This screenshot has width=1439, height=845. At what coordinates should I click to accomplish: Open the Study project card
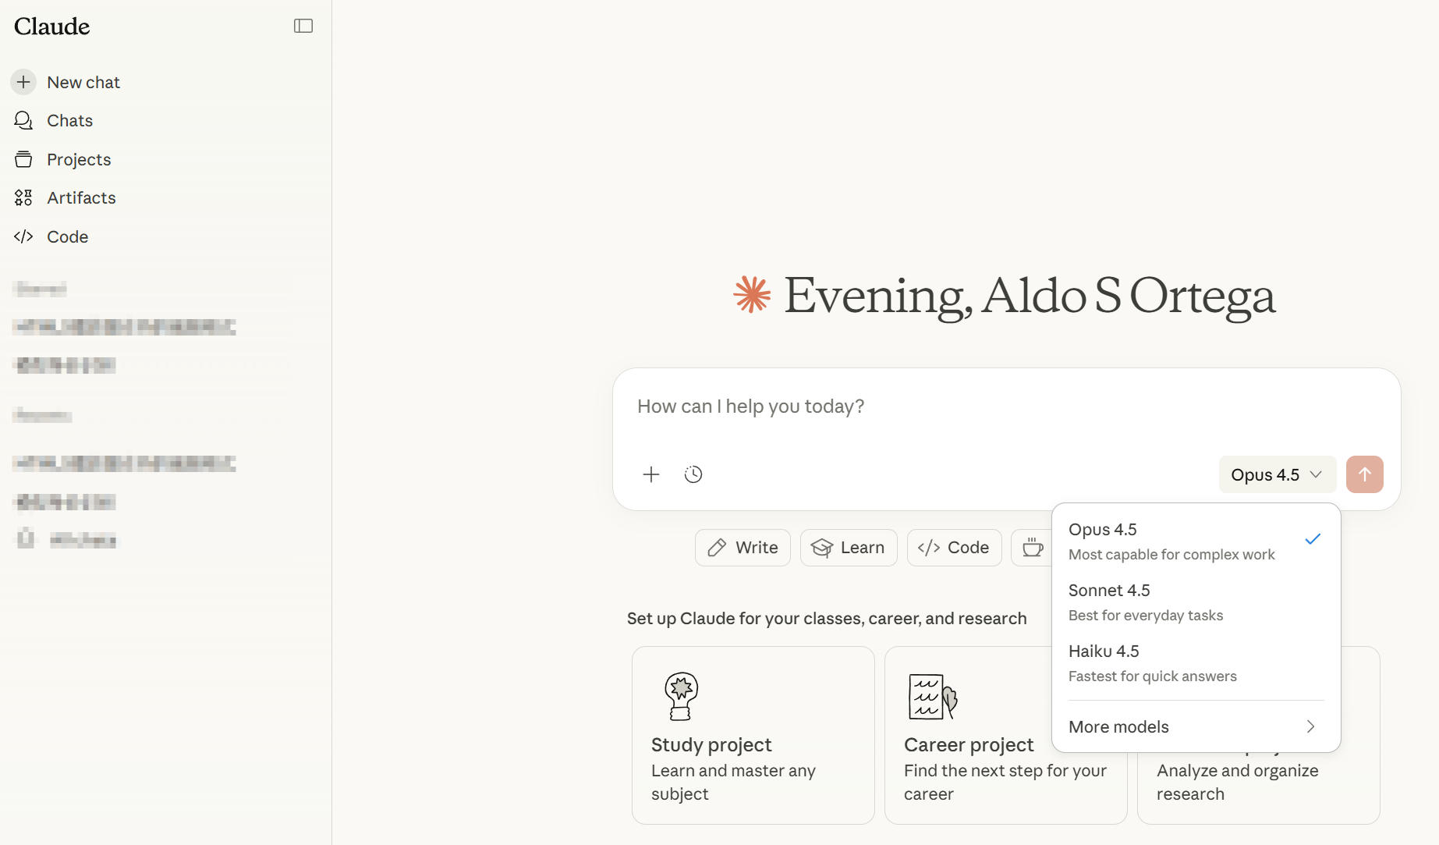point(753,735)
